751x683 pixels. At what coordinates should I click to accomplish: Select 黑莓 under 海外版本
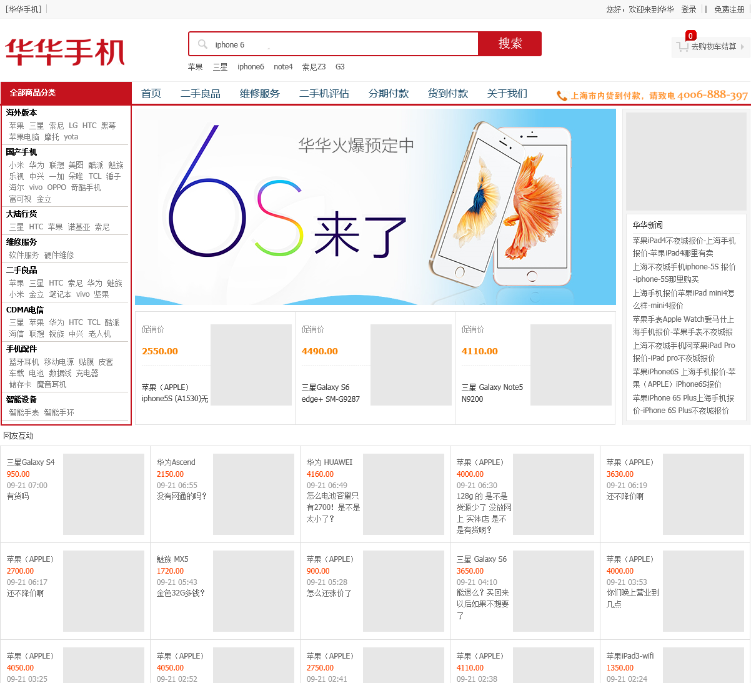point(108,126)
